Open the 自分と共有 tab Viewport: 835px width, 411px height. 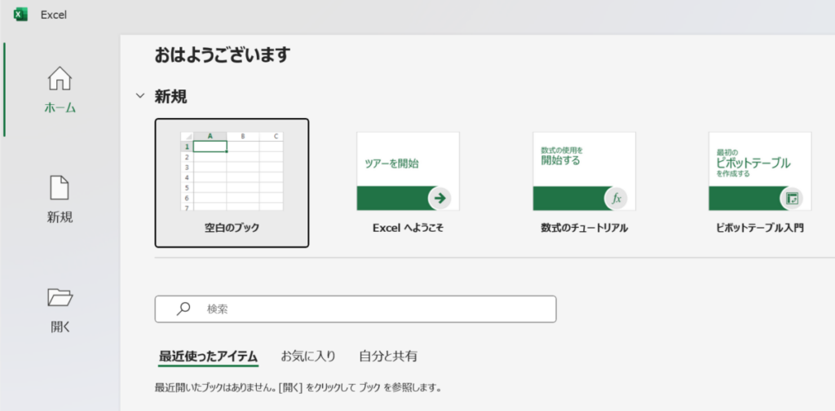tap(388, 356)
